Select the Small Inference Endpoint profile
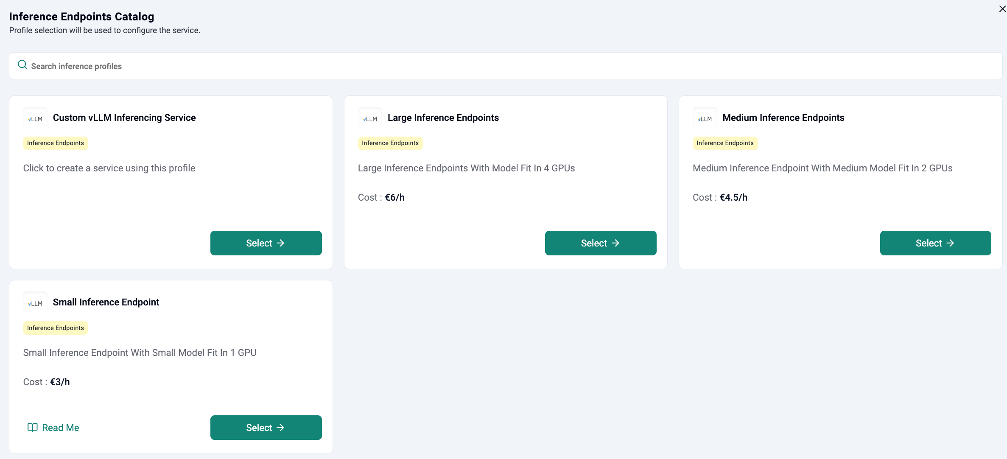This screenshot has width=1007, height=459. 266,428
